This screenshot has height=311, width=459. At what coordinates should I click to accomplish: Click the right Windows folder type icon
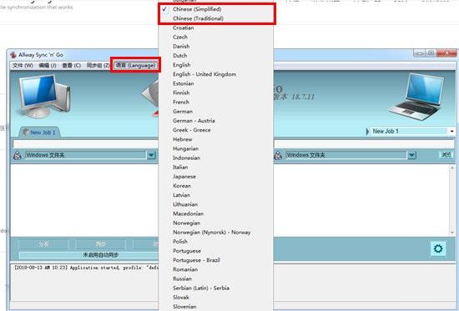coord(278,155)
